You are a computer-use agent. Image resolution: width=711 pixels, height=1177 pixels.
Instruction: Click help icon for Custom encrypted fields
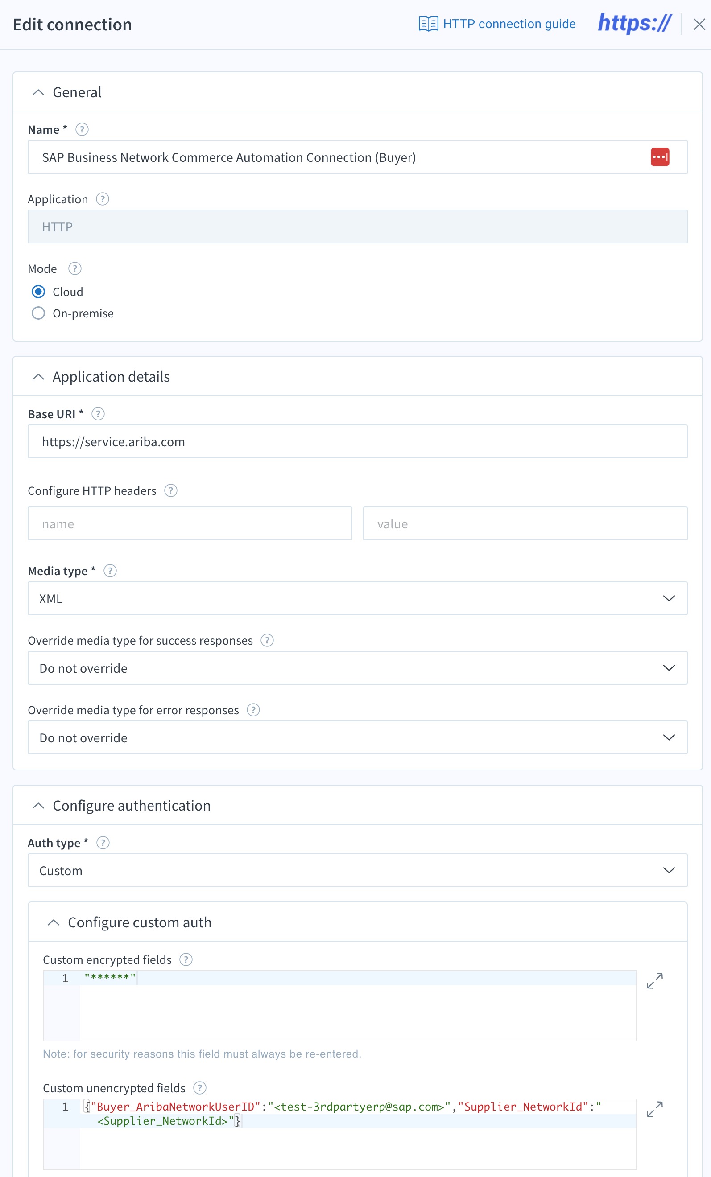(x=186, y=959)
